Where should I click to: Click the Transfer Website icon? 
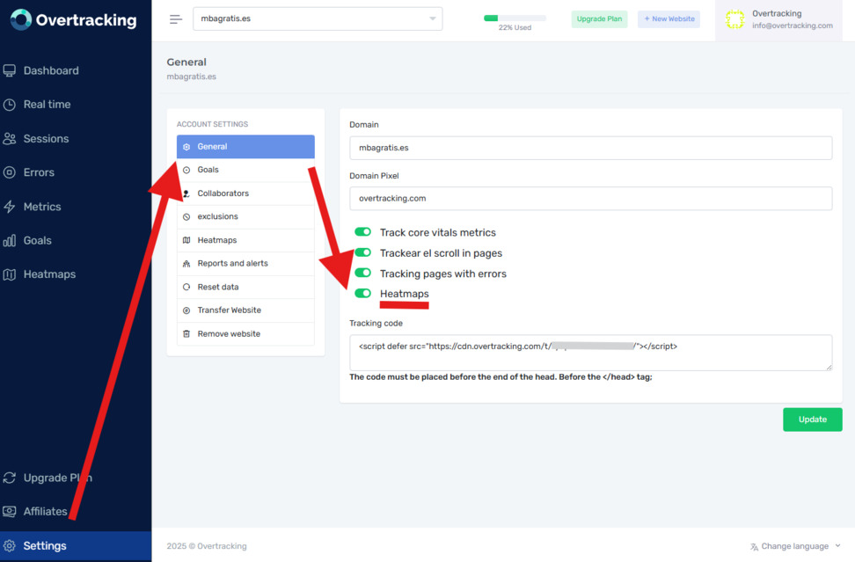point(186,310)
